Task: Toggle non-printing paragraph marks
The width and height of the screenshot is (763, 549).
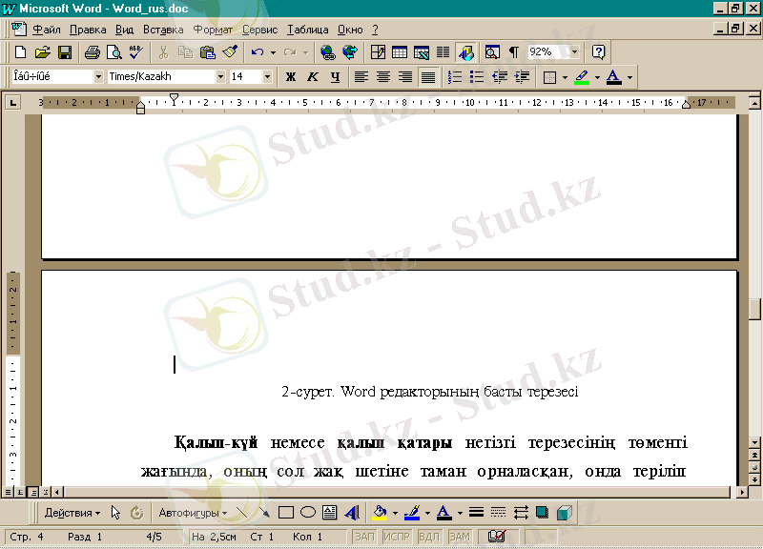Action: pyautogui.click(x=514, y=52)
